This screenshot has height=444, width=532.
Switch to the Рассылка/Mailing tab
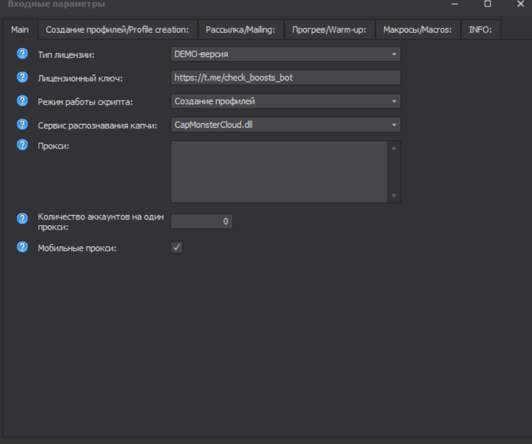[241, 30]
